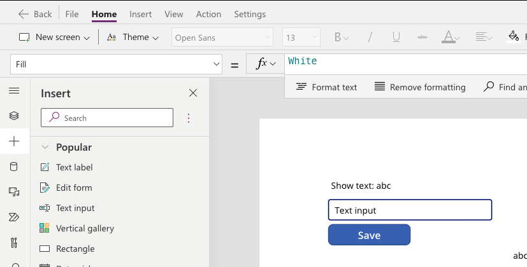The image size is (527, 267).
Task: Open the Media icon in left rail
Action: pos(14,191)
